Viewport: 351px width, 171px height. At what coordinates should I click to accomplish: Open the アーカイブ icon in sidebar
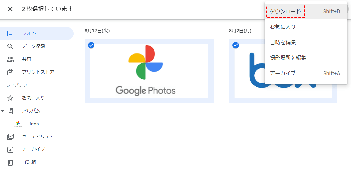coord(10,149)
